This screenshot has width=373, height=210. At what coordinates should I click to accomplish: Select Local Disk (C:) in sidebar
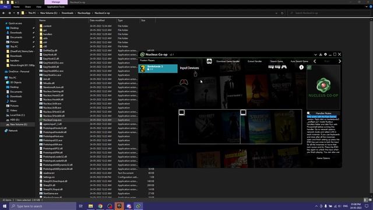pyautogui.click(x=17, y=115)
